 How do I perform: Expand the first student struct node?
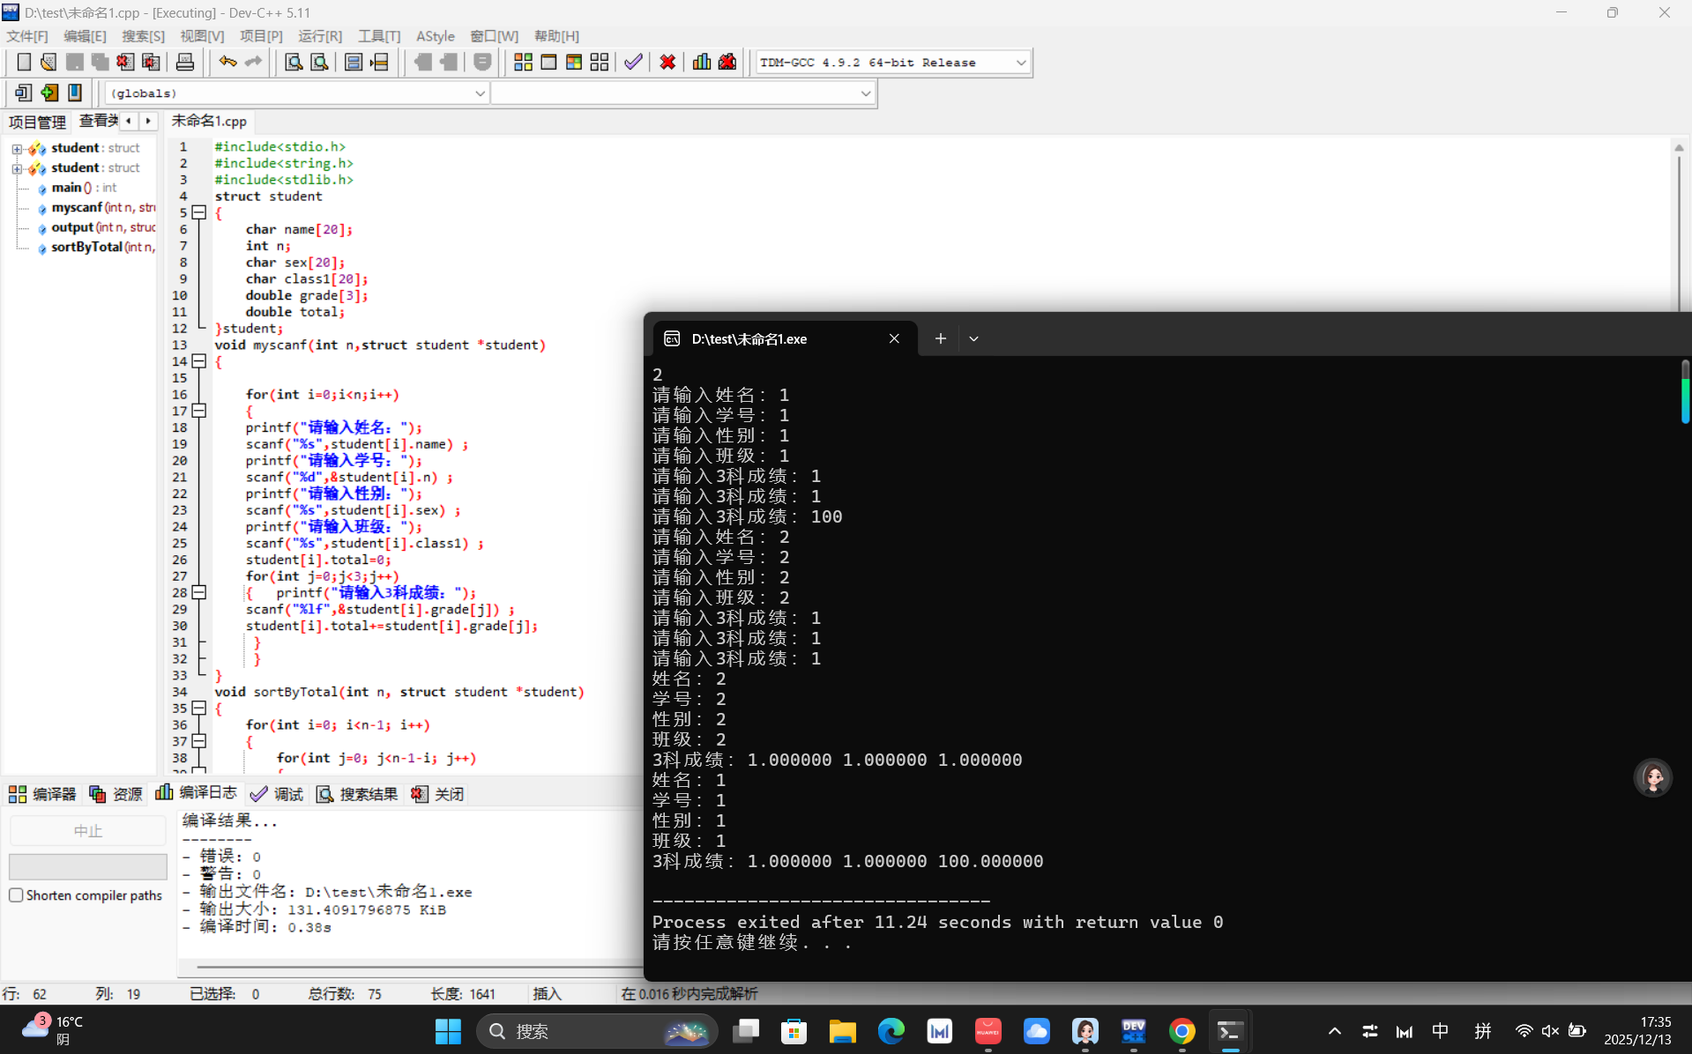[x=17, y=148]
